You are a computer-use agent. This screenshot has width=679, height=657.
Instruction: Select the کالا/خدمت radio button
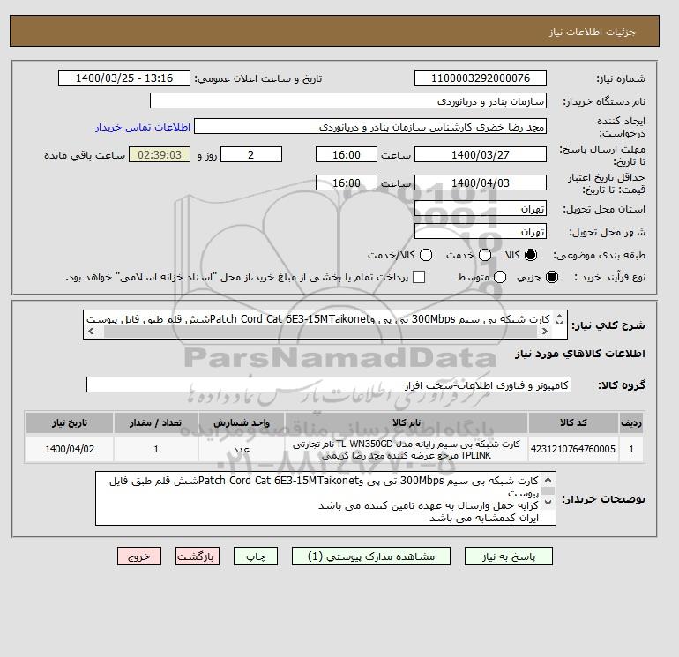426,255
